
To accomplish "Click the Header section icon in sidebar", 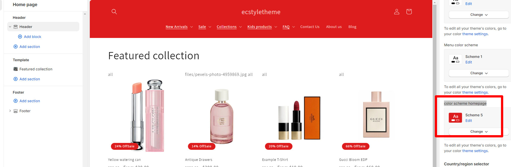I will (x=16, y=27).
